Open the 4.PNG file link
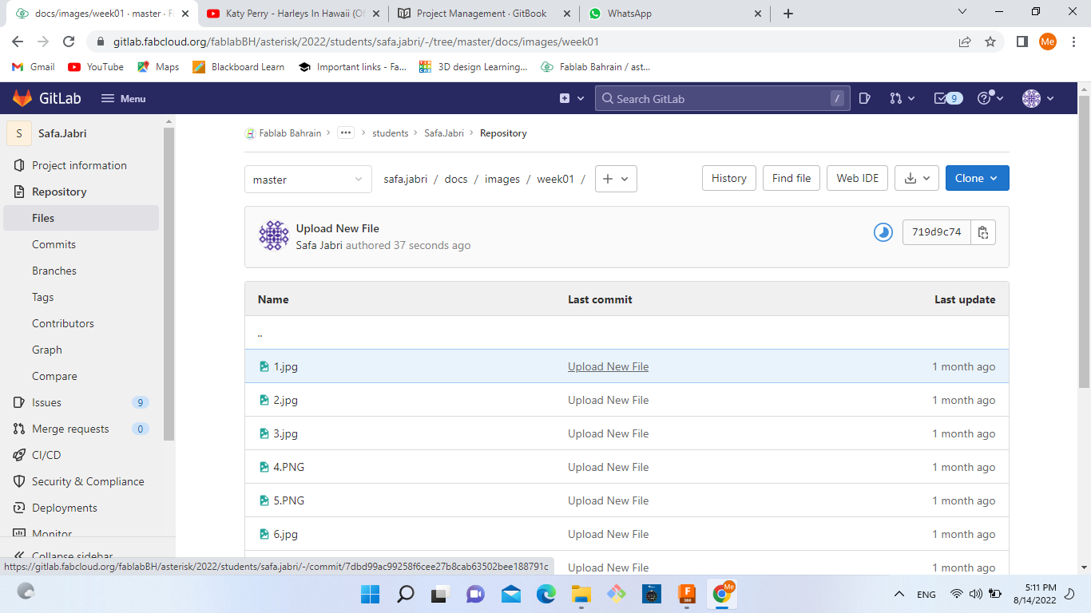 click(x=289, y=467)
